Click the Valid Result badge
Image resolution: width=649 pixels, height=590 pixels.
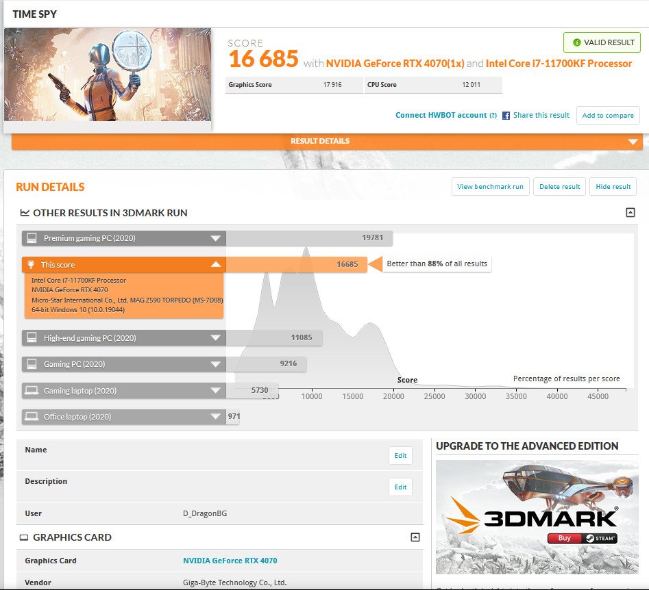coord(602,42)
